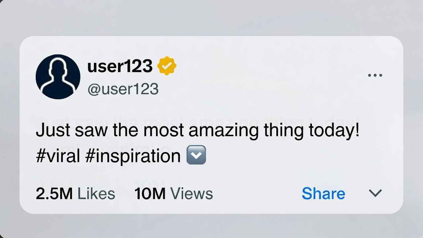This screenshot has width=423, height=238.
Task: Click the 10M Views metric
Action: tap(174, 193)
